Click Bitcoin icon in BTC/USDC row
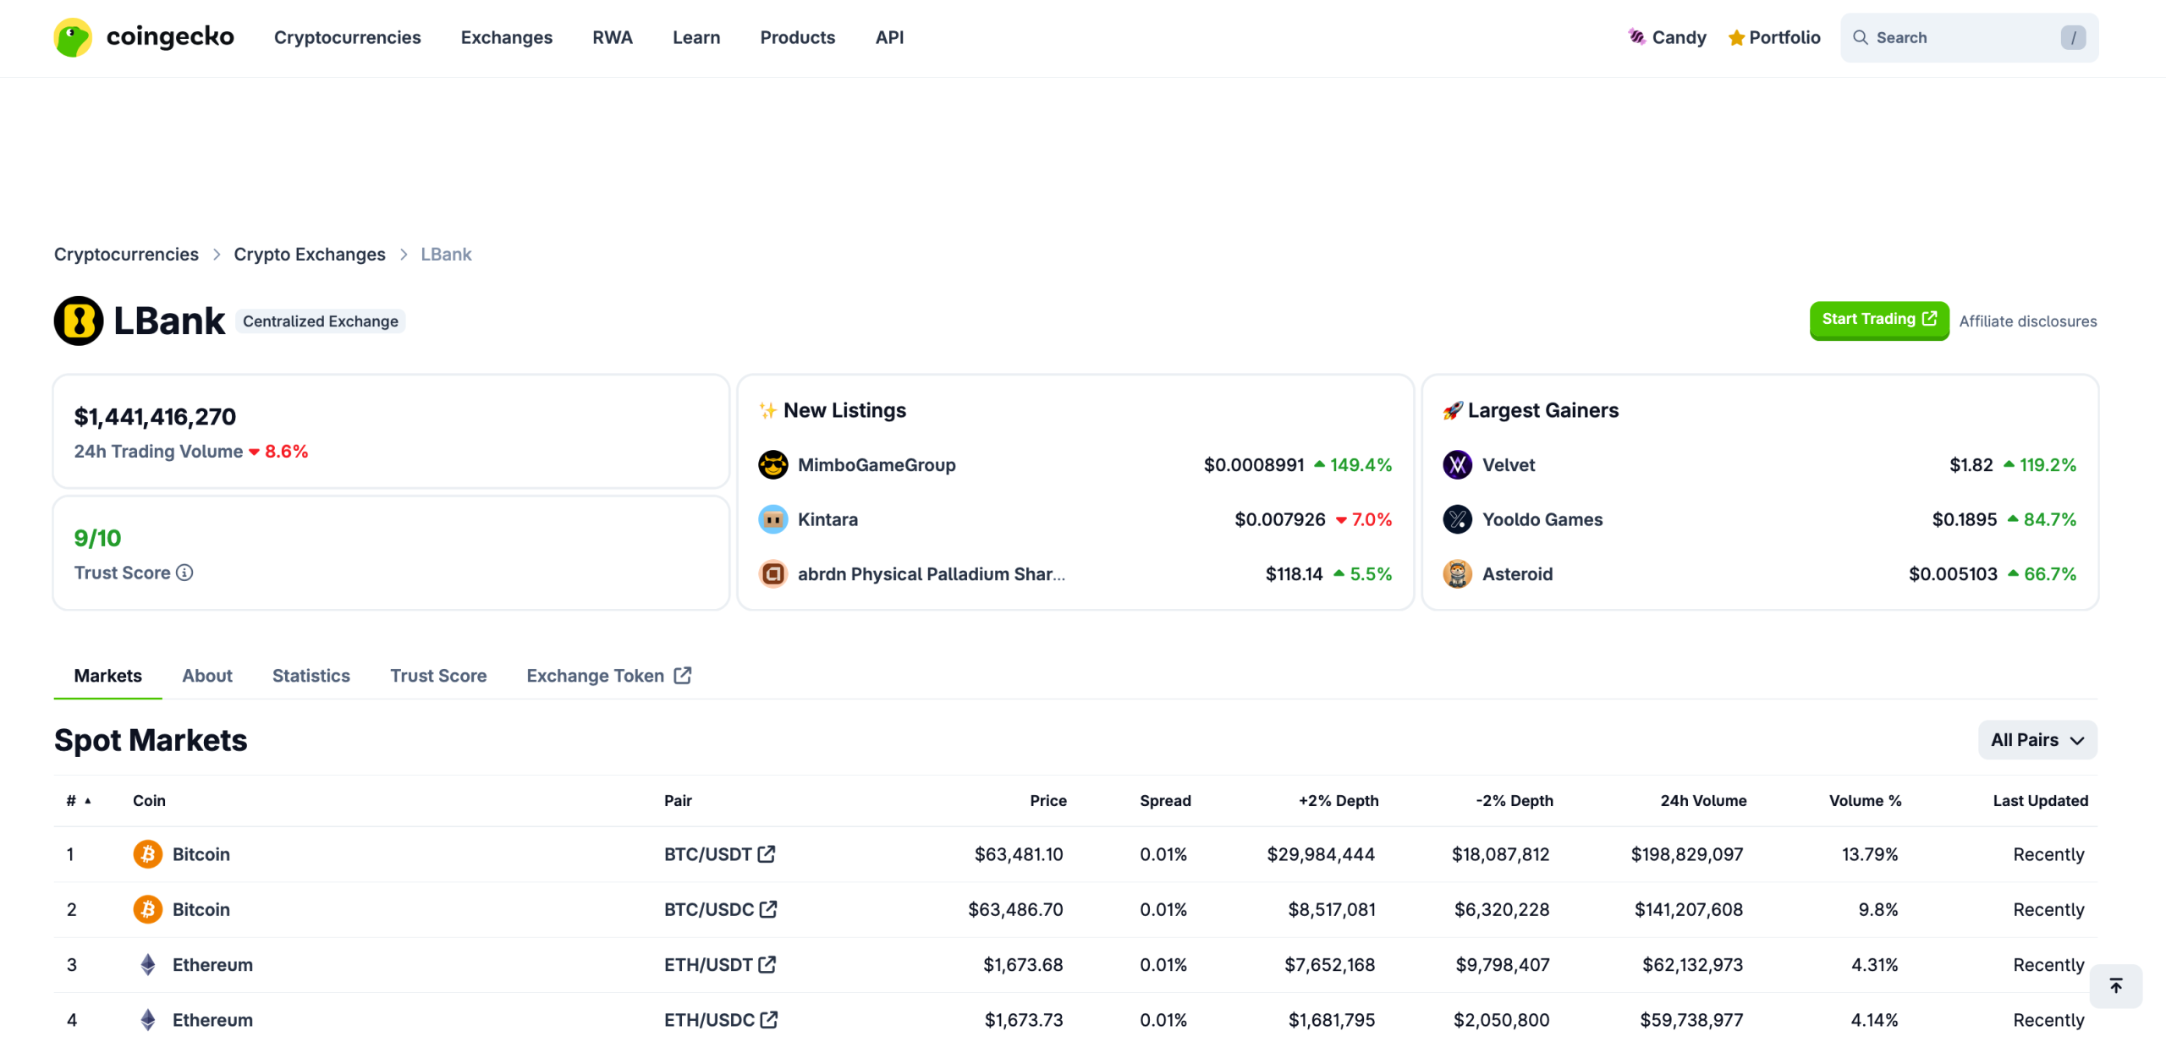 click(x=148, y=909)
